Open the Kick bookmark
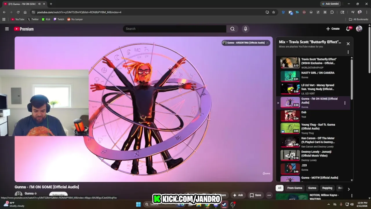The height and width of the screenshot is (209, 371). 46,19
